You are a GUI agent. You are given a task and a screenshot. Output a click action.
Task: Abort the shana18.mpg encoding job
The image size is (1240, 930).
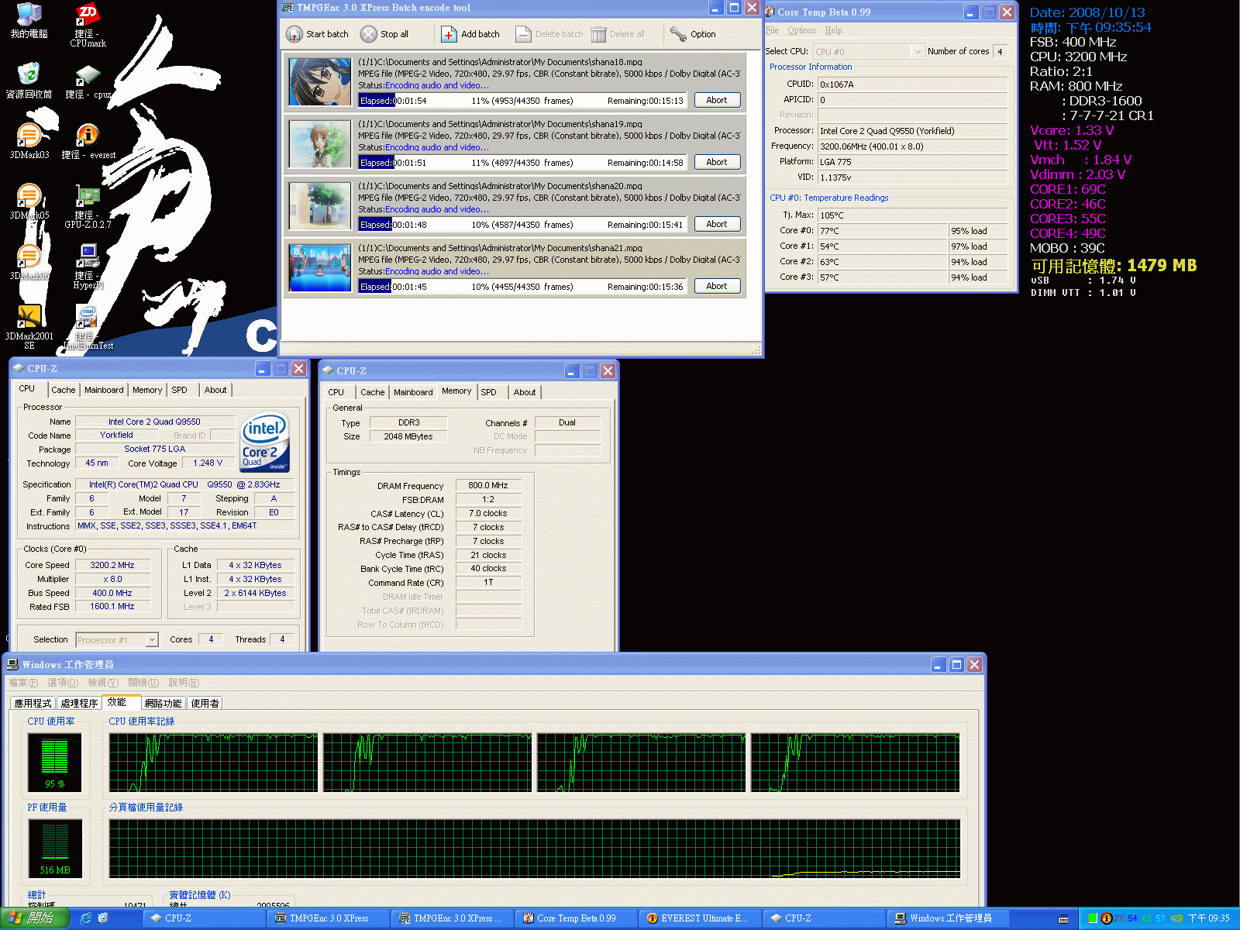coord(717,100)
